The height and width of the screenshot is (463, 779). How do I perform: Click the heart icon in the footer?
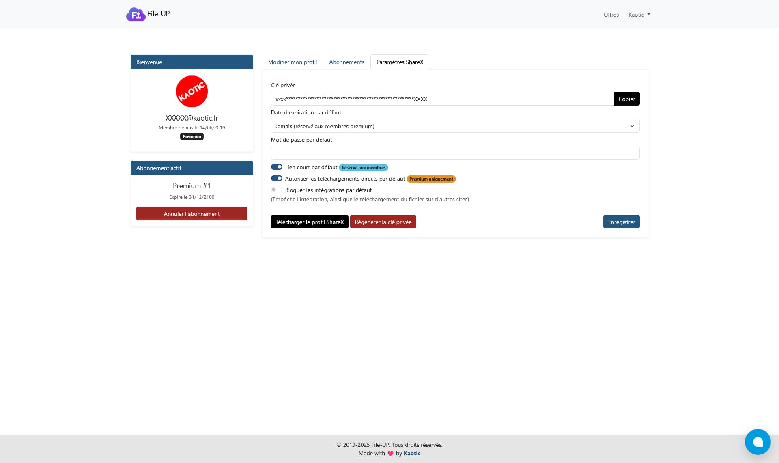pos(390,454)
